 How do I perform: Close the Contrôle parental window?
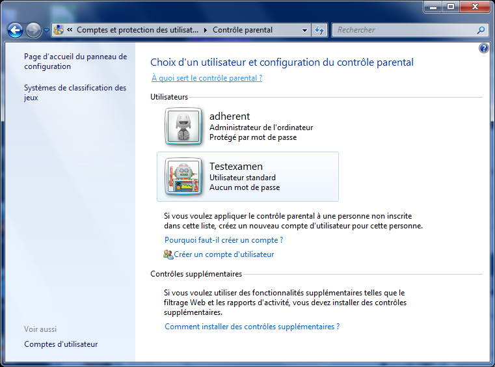pos(475,7)
